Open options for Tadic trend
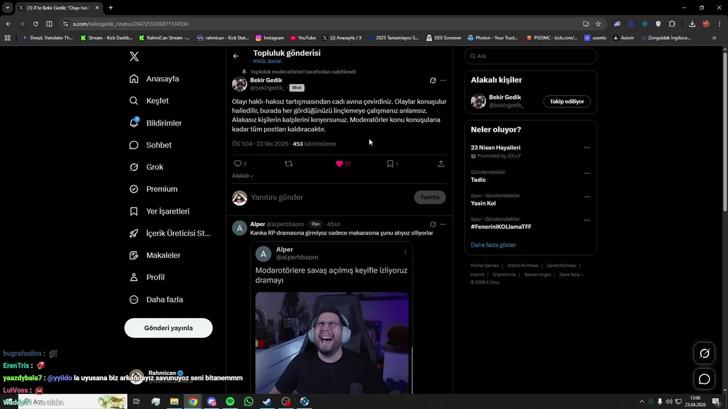This screenshot has width=728, height=409. click(587, 173)
